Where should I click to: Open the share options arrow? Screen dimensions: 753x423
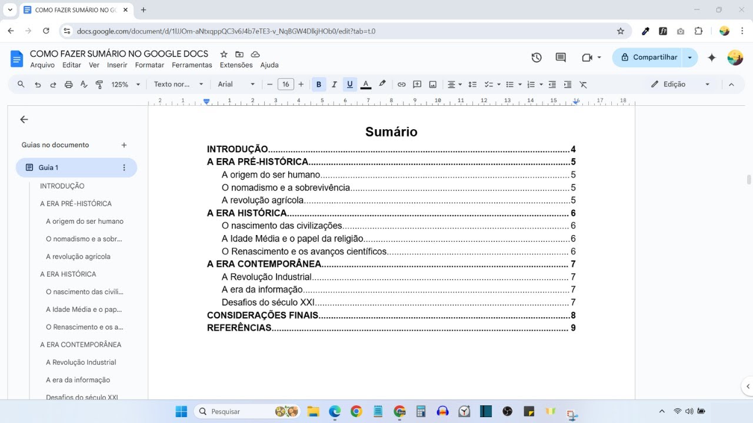tap(689, 58)
